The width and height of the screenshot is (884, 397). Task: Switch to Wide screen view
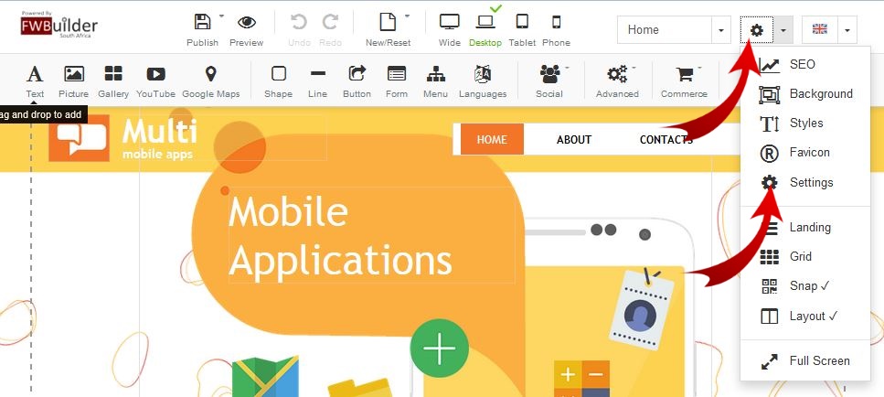click(450, 23)
